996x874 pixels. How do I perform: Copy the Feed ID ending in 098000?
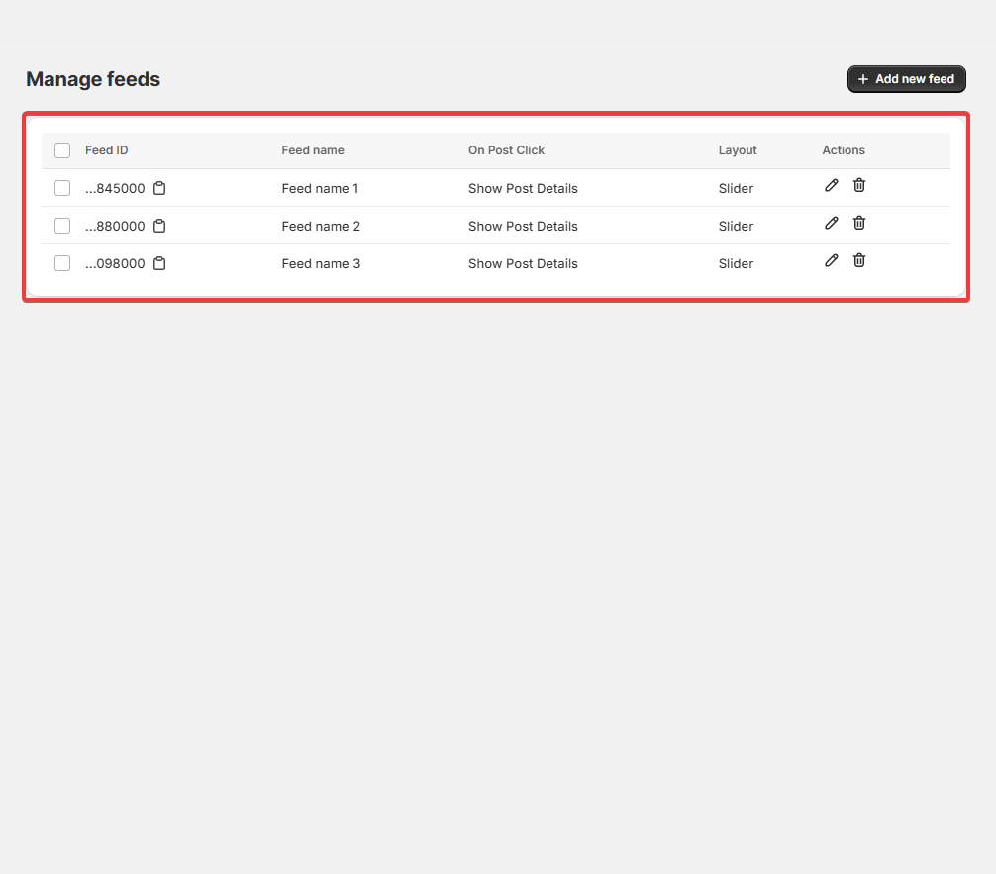click(159, 263)
